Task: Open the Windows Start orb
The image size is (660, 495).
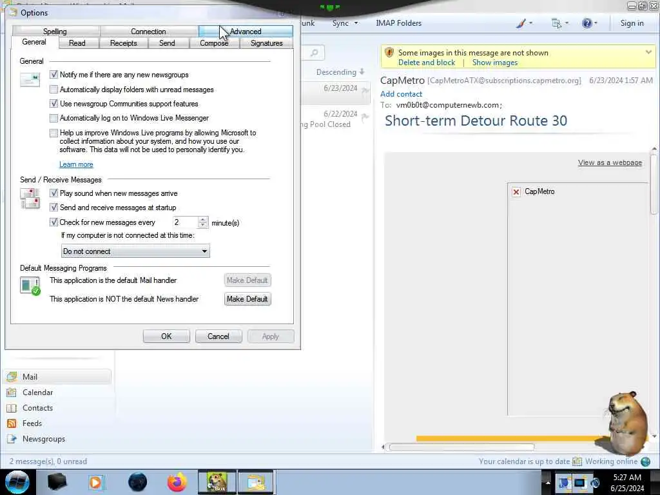Action: 17,482
